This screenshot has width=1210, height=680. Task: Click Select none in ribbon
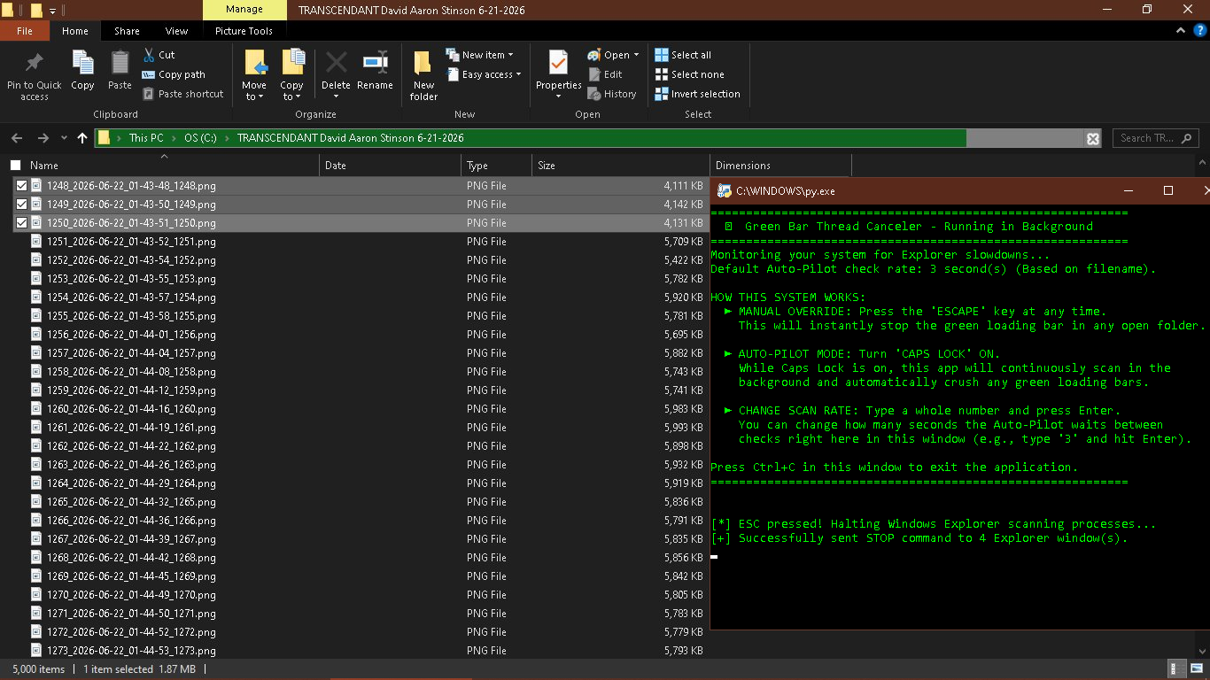coord(689,74)
